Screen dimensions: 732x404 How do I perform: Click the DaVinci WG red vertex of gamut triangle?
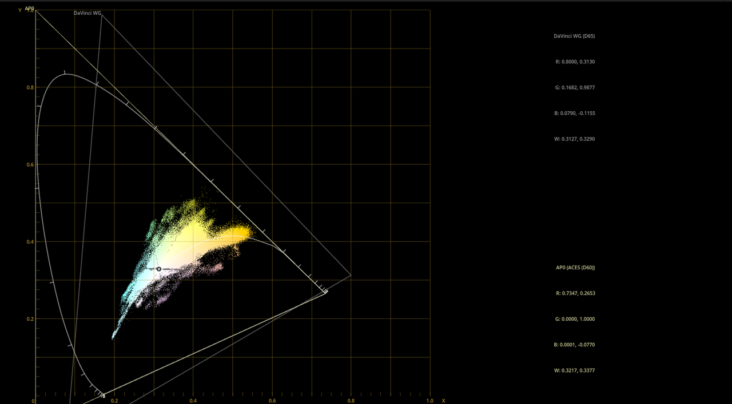tap(351, 276)
